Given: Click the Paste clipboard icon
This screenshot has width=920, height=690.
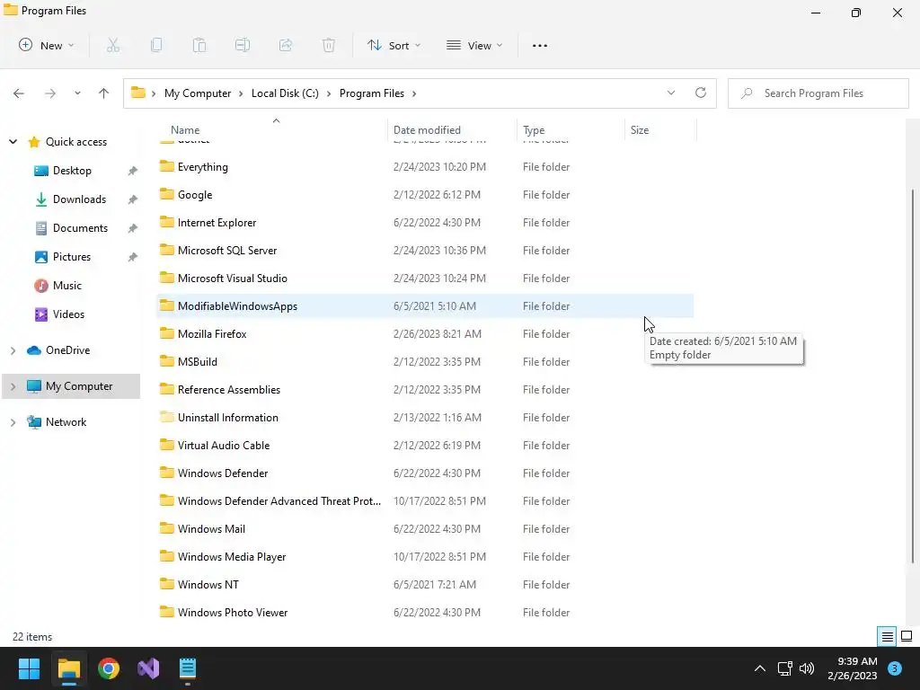Looking at the screenshot, I should pyautogui.click(x=199, y=45).
